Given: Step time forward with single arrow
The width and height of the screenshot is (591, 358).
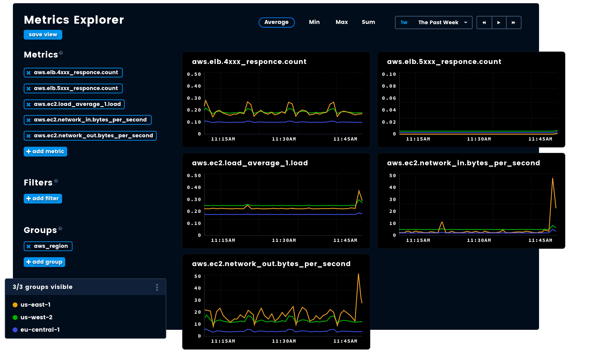Looking at the screenshot, I should coord(499,23).
